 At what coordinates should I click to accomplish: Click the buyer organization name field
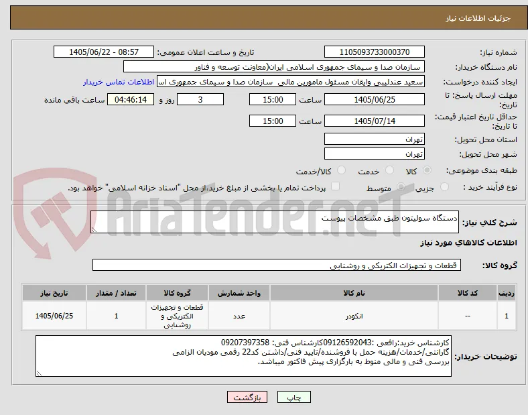(274, 67)
